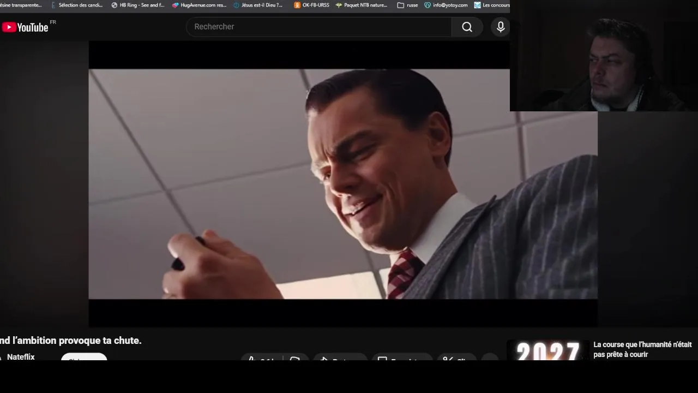Activate voice search microphone icon
The height and width of the screenshot is (393, 698).
[501, 27]
